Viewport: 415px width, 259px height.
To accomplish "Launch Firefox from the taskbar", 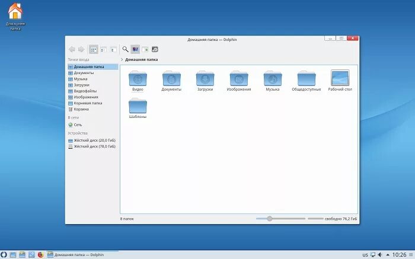I will pyautogui.click(x=40, y=255).
